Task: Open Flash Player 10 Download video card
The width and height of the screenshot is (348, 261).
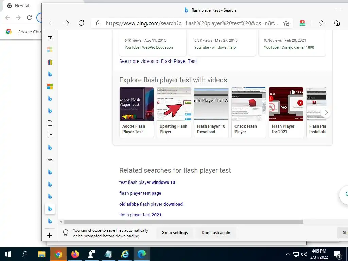Action: point(211,112)
